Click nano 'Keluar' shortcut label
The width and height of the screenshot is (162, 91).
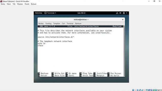[44, 76]
